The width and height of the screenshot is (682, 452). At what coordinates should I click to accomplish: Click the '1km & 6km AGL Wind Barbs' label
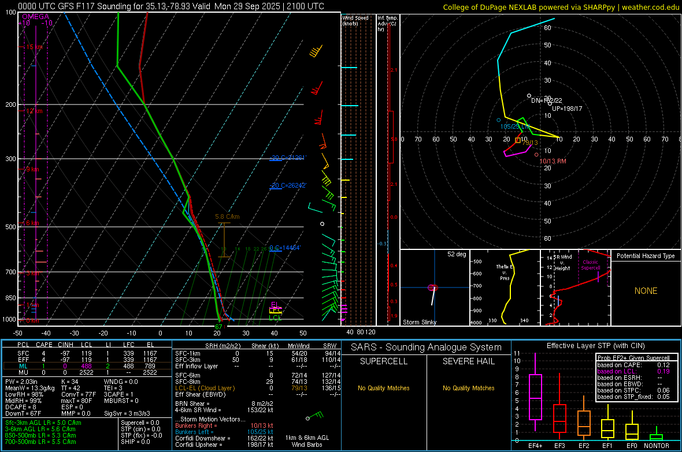click(307, 441)
